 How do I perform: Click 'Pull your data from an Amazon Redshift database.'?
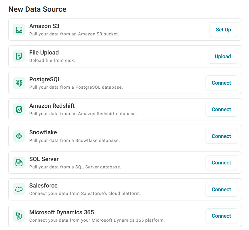(x=83, y=114)
